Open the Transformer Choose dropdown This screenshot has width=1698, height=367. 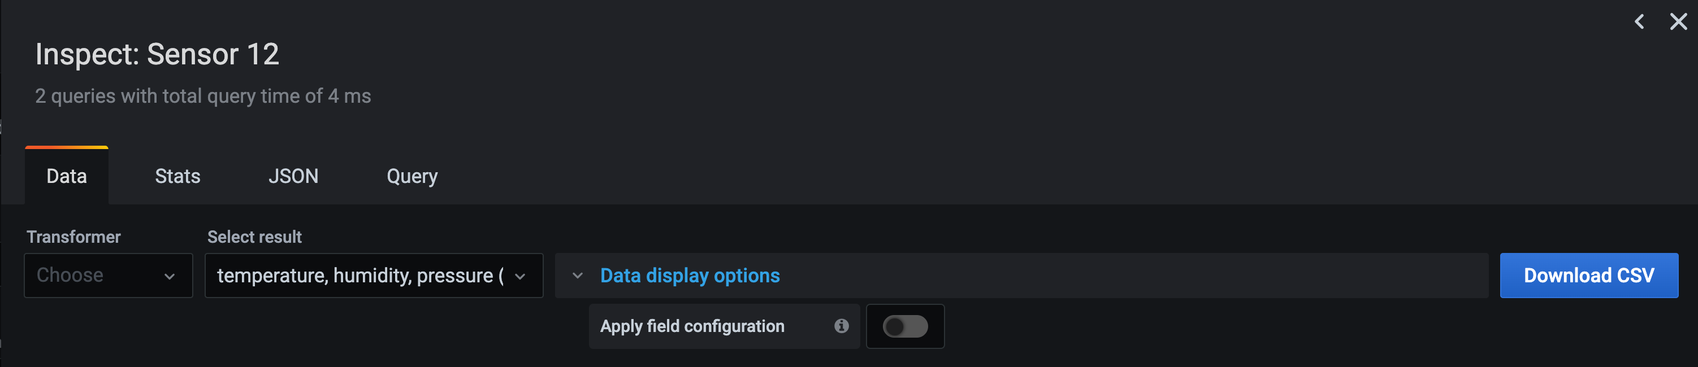[x=108, y=276]
